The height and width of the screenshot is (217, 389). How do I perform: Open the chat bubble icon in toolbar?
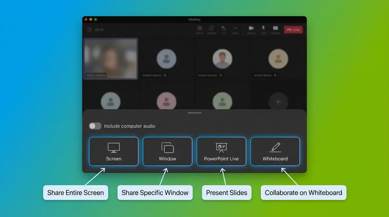coord(211,28)
